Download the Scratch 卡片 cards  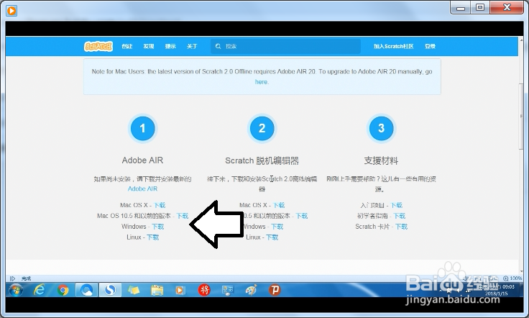402,227
